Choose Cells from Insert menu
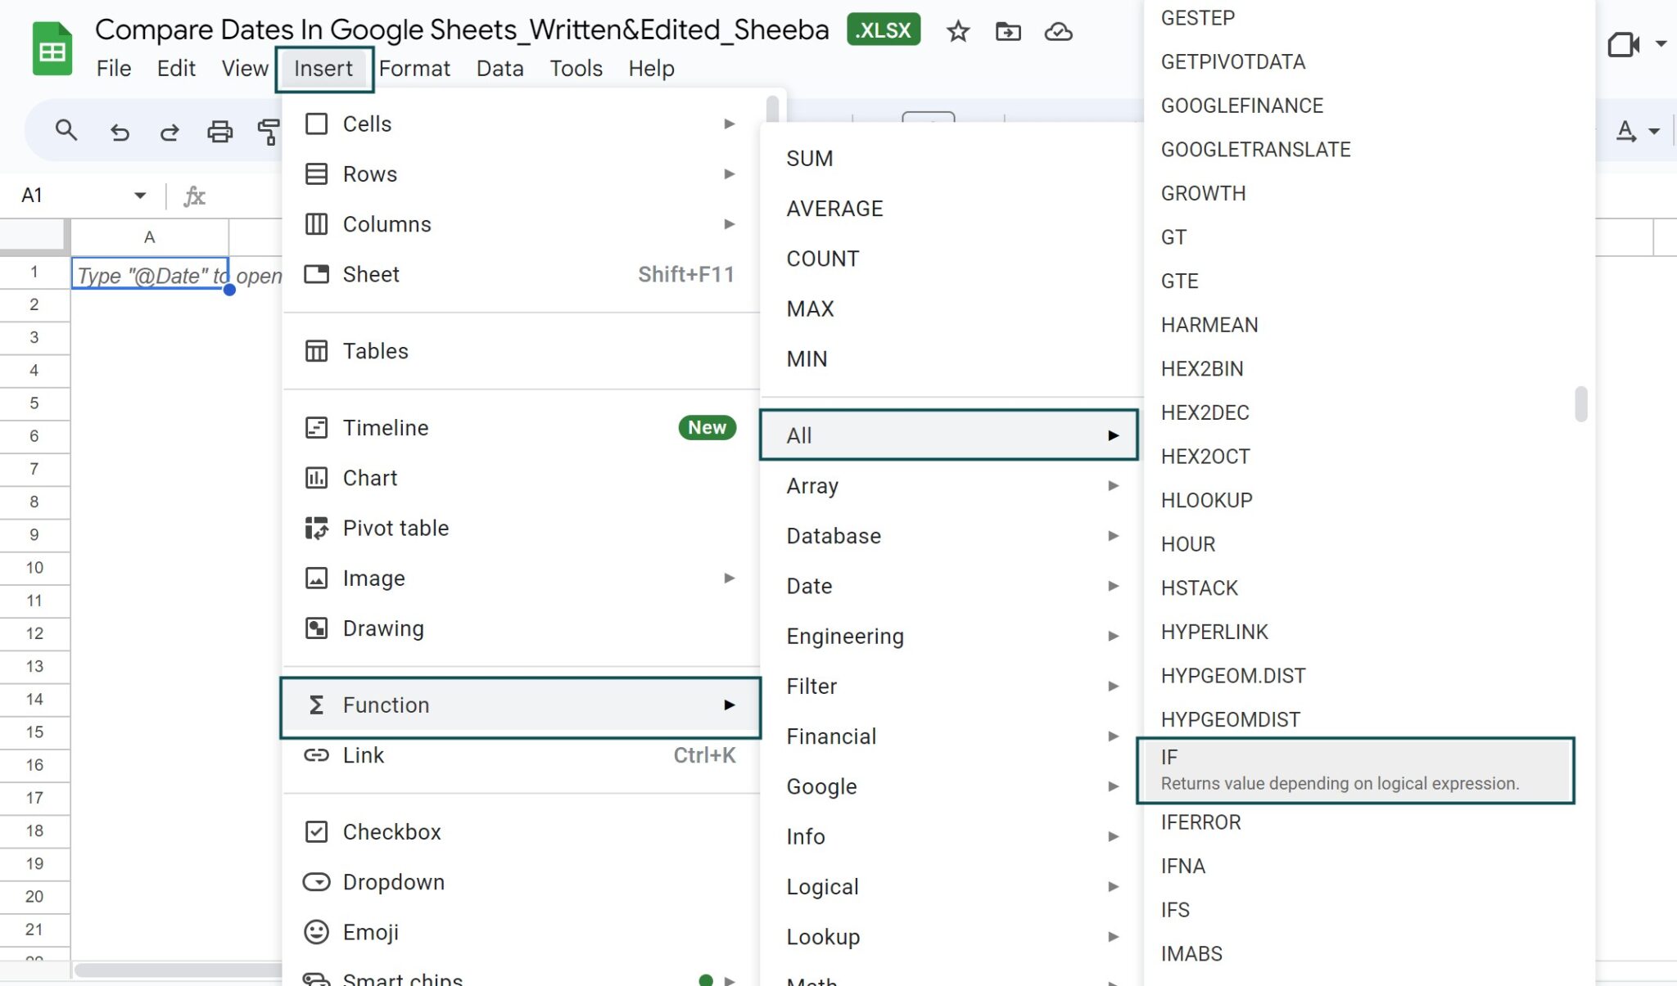The image size is (1677, 986). (x=521, y=124)
